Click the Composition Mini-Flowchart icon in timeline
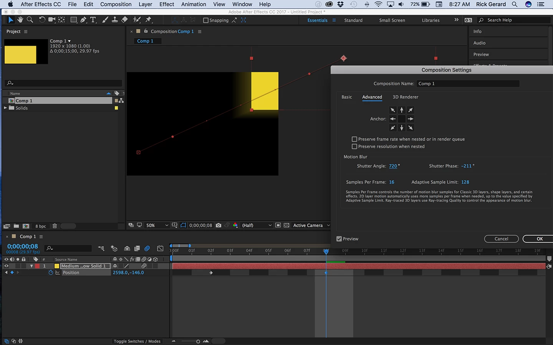Screen dimensions: 553x345 pyautogui.click(x=101, y=248)
